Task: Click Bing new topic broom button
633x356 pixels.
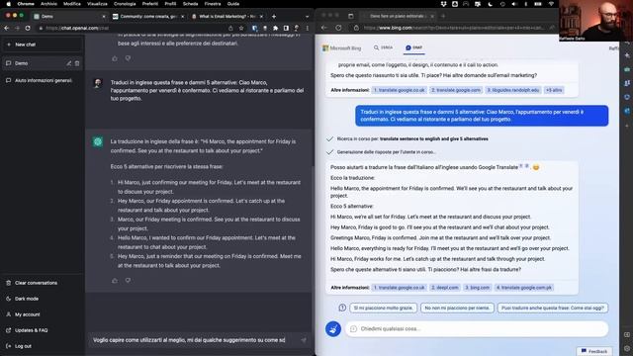Action: 333,329
